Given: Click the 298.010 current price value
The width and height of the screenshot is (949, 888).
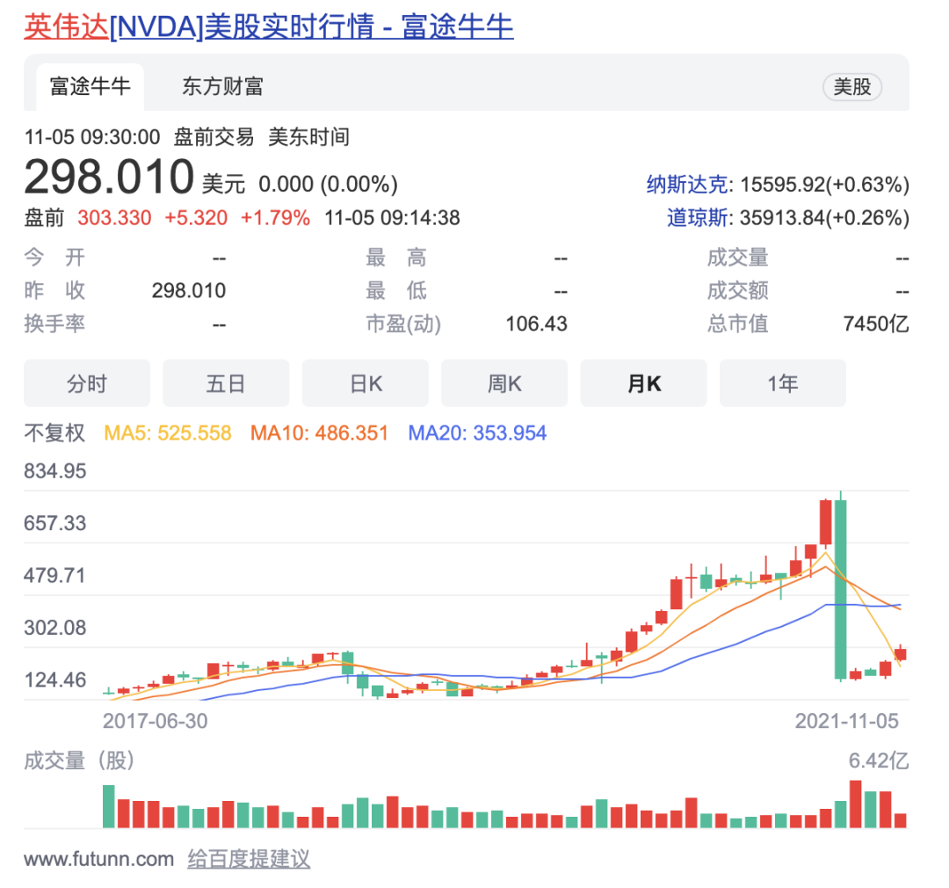Looking at the screenshot, I should point(109,177).
